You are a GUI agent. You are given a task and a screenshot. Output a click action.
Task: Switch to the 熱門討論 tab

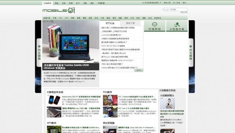point(110,23)
